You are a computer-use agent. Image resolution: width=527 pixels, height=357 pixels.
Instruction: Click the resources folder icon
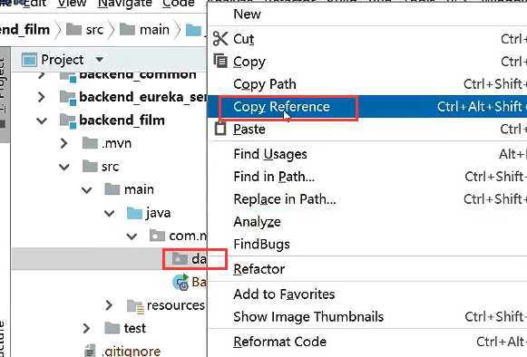(135, 305)
